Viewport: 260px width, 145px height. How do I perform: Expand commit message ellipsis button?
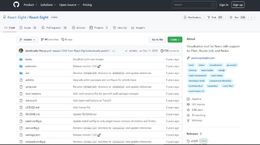click(x=114, y=51)
